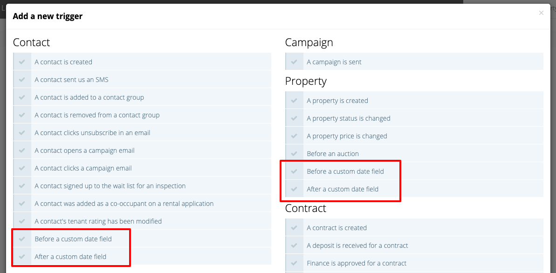Image resolution: width=556 pixels, height=273 pixels.
Task: Click the checkmark icon beside 'A property is created'
Action: coord(295,100)
